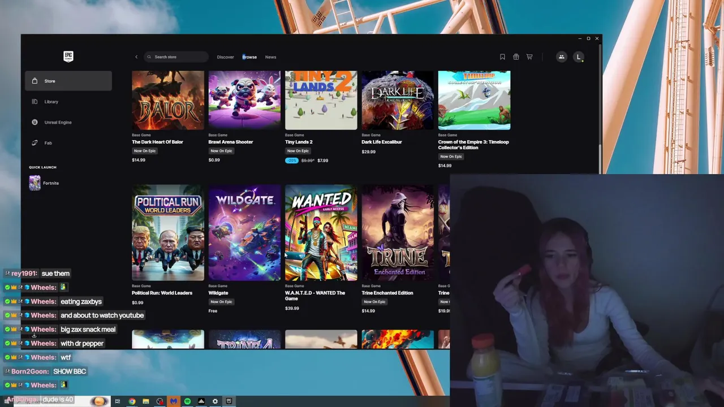
Task: Open the wishlist bookmark icon
Action: pyautogui.click(x=502, y=57)
